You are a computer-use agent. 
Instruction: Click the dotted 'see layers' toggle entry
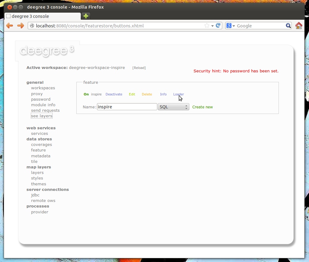coord(41,116)
